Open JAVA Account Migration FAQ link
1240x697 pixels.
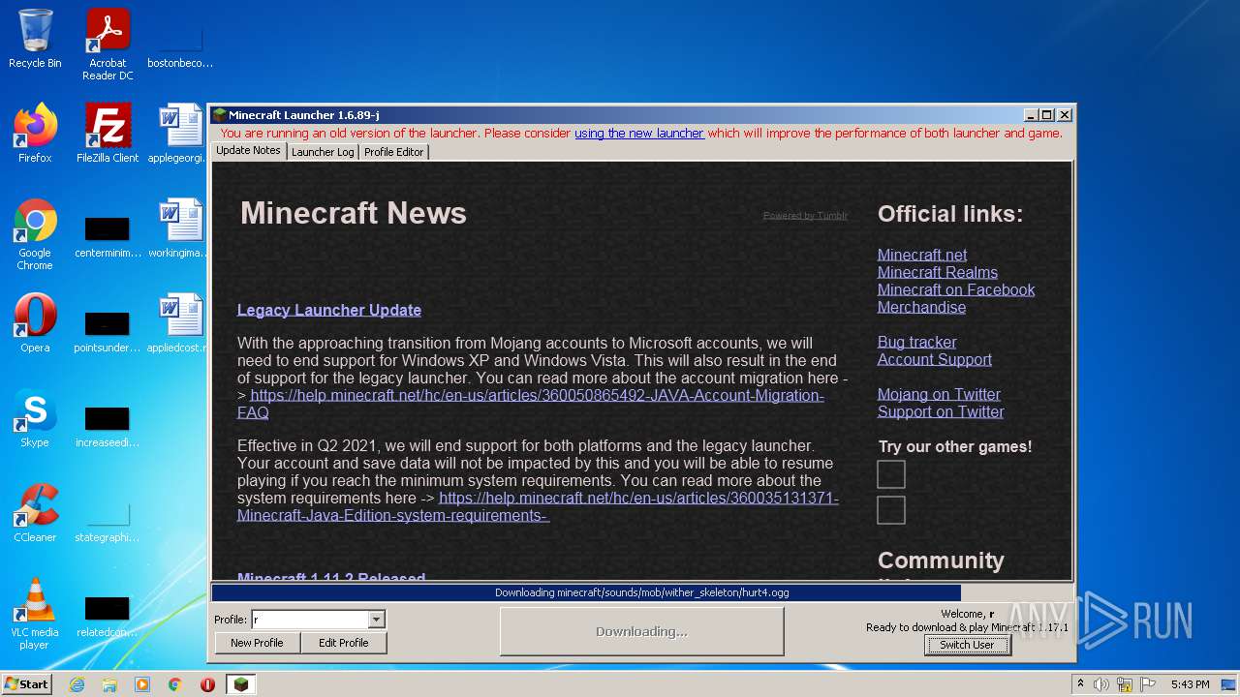click(x=531, y=404)
